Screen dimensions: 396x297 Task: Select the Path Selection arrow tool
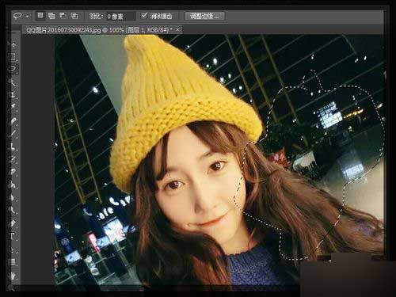[x=13, y=249]
